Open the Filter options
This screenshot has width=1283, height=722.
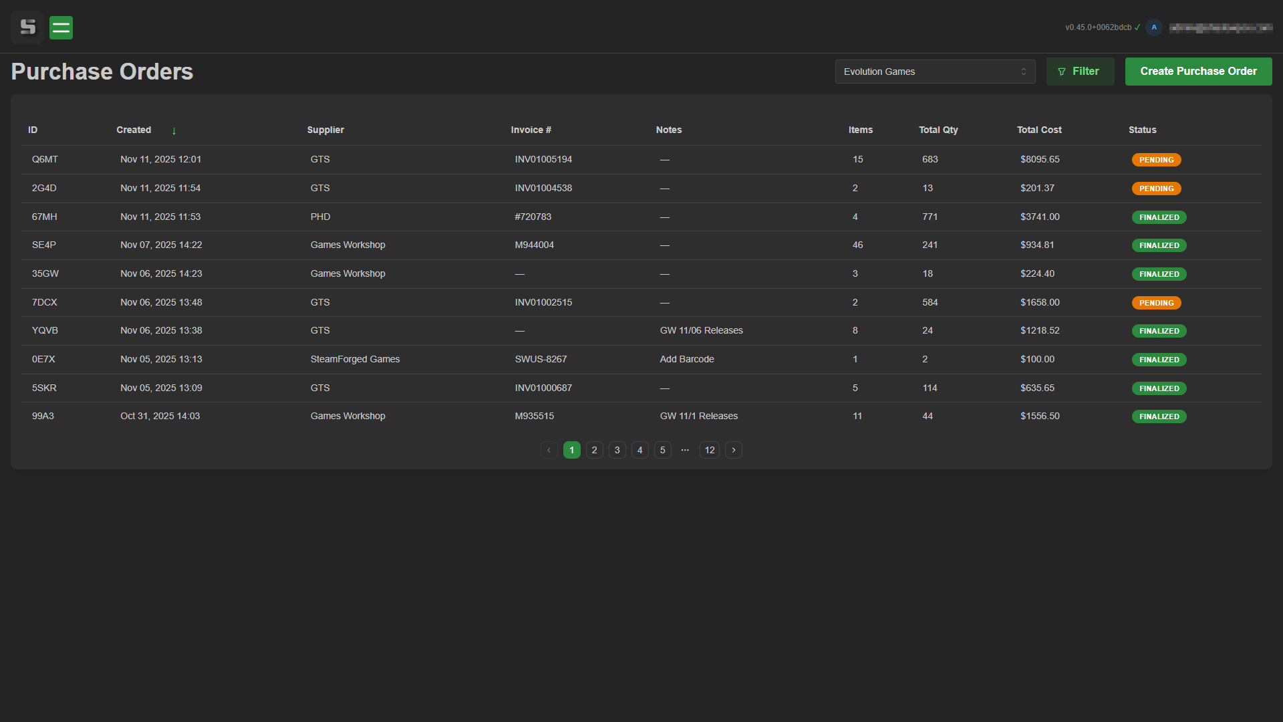(x=1080, y=72)
